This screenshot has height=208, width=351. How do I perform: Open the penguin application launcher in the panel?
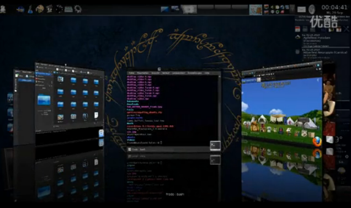tap(3, 9)
